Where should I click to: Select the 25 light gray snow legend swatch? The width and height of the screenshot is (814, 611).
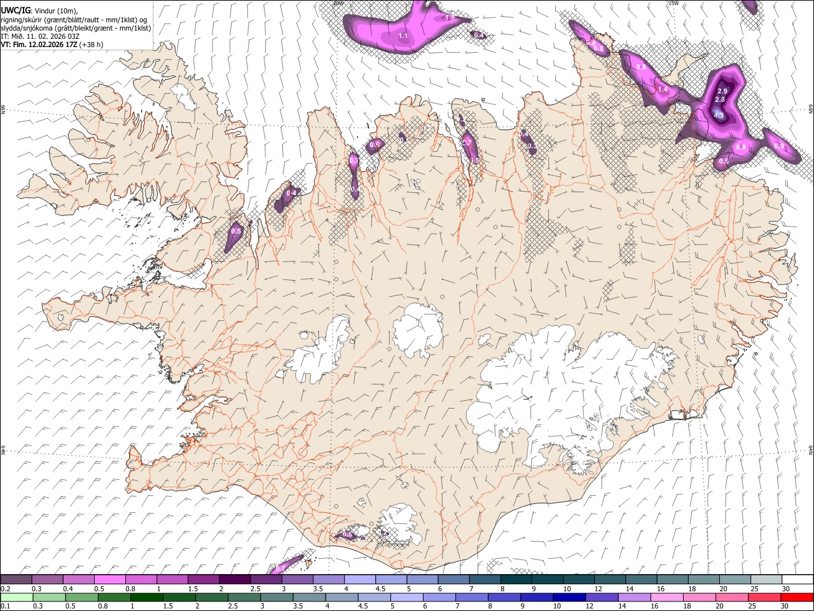coord(765,580)
